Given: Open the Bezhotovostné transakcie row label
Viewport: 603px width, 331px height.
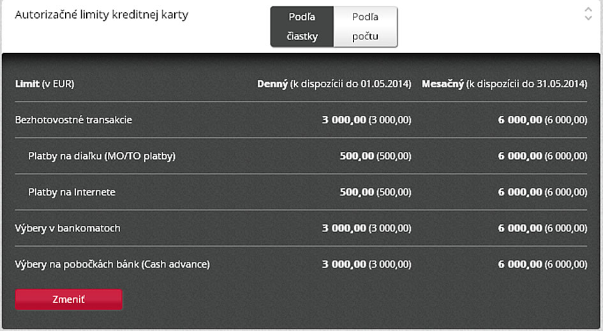Looking at the screenshot, I should (73, 120).
